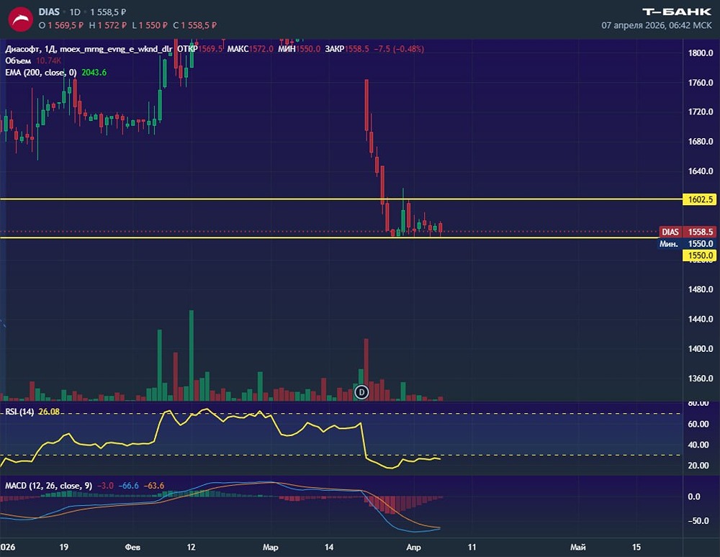Click 1440.0 on the price axis

[x=701, y=320]
